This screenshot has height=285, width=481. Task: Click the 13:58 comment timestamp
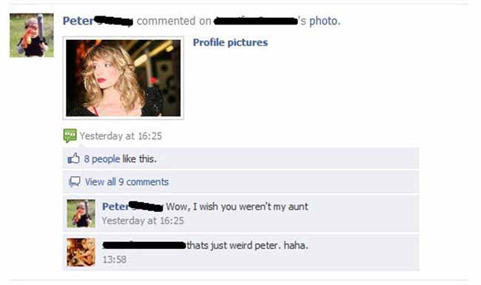(115, 260)
